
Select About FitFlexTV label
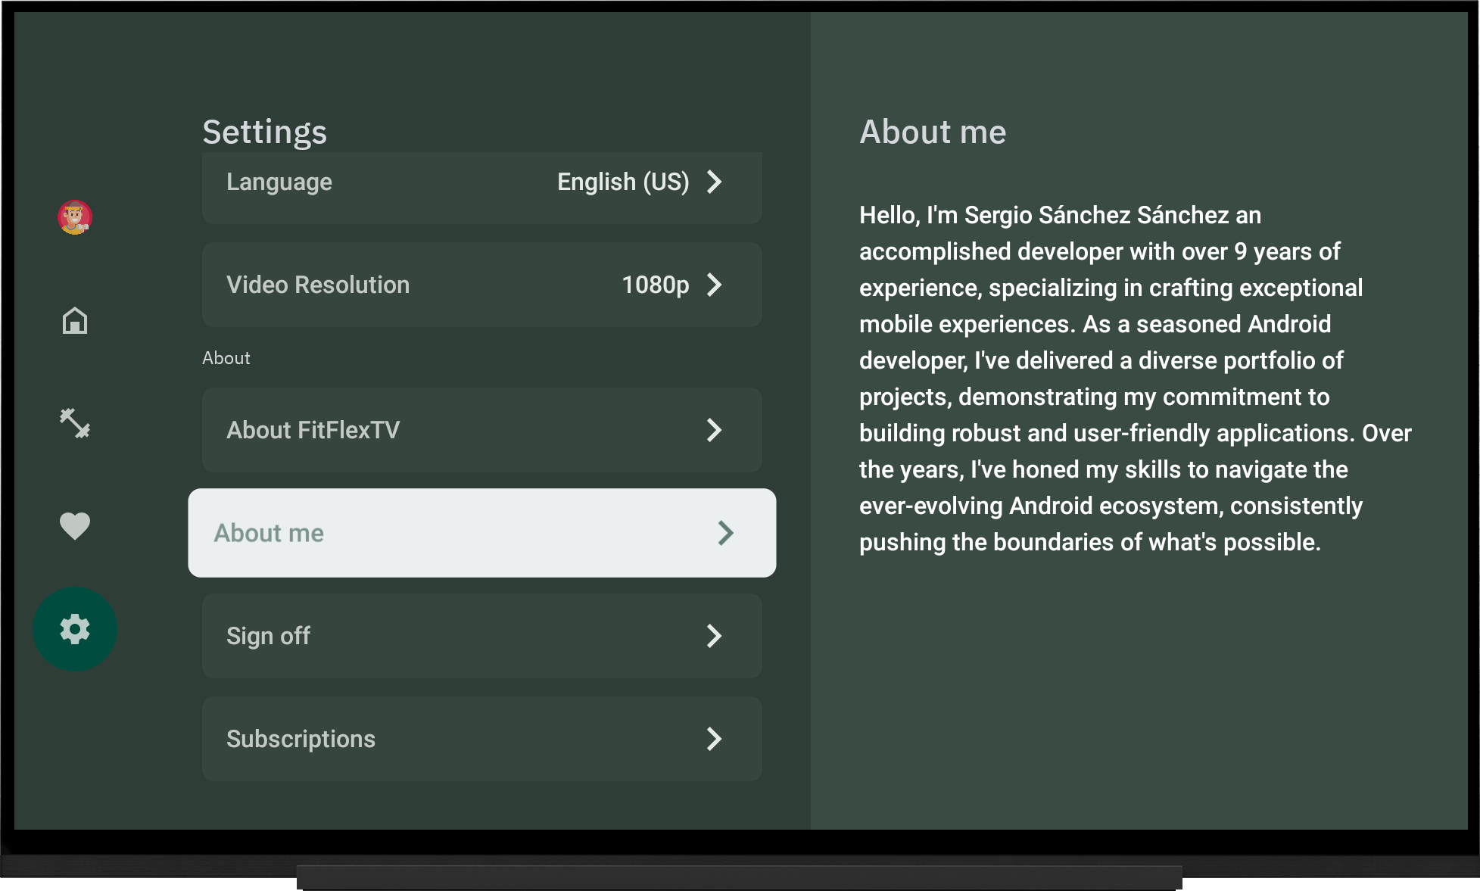pos(313,430)
